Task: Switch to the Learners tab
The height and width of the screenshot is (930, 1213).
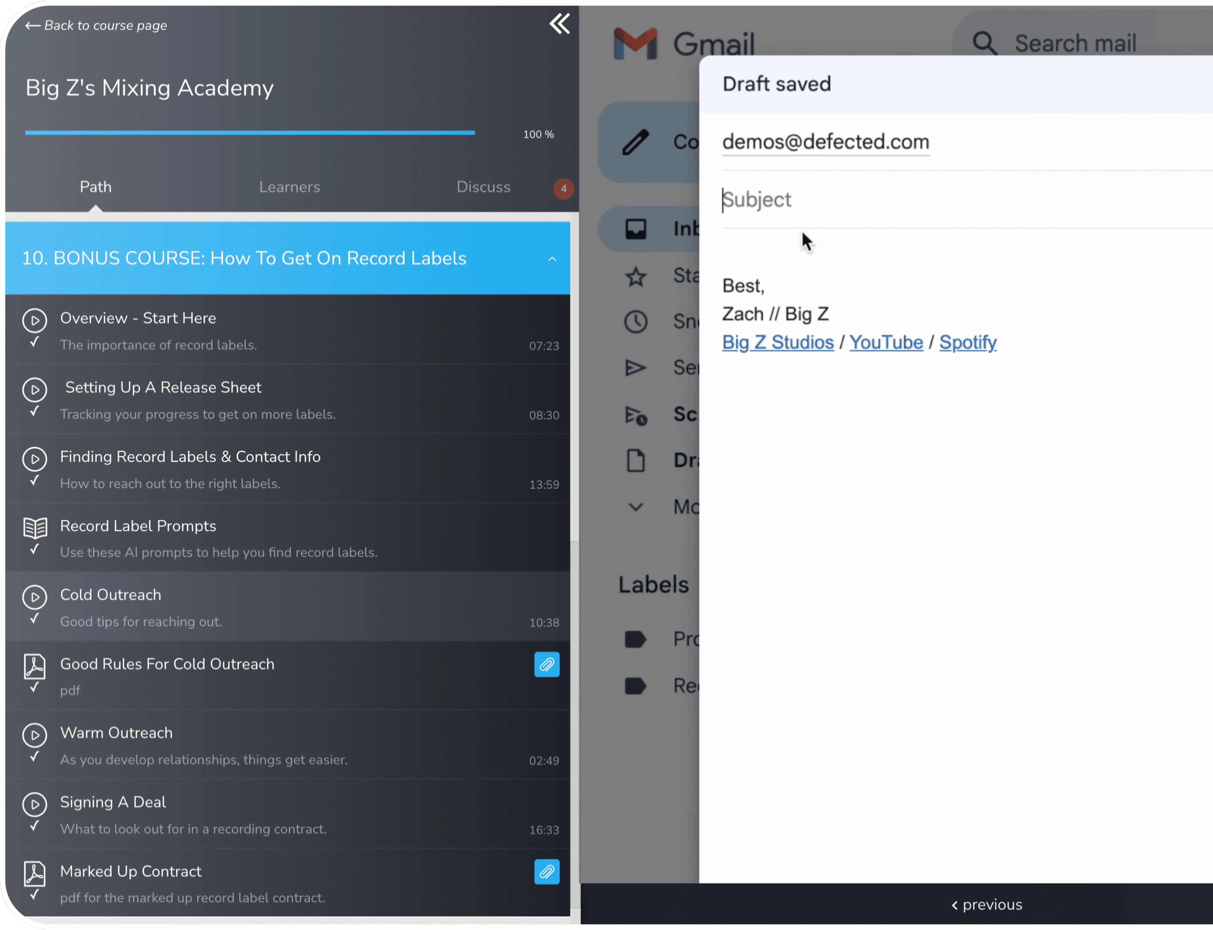Action: [290, 187]
